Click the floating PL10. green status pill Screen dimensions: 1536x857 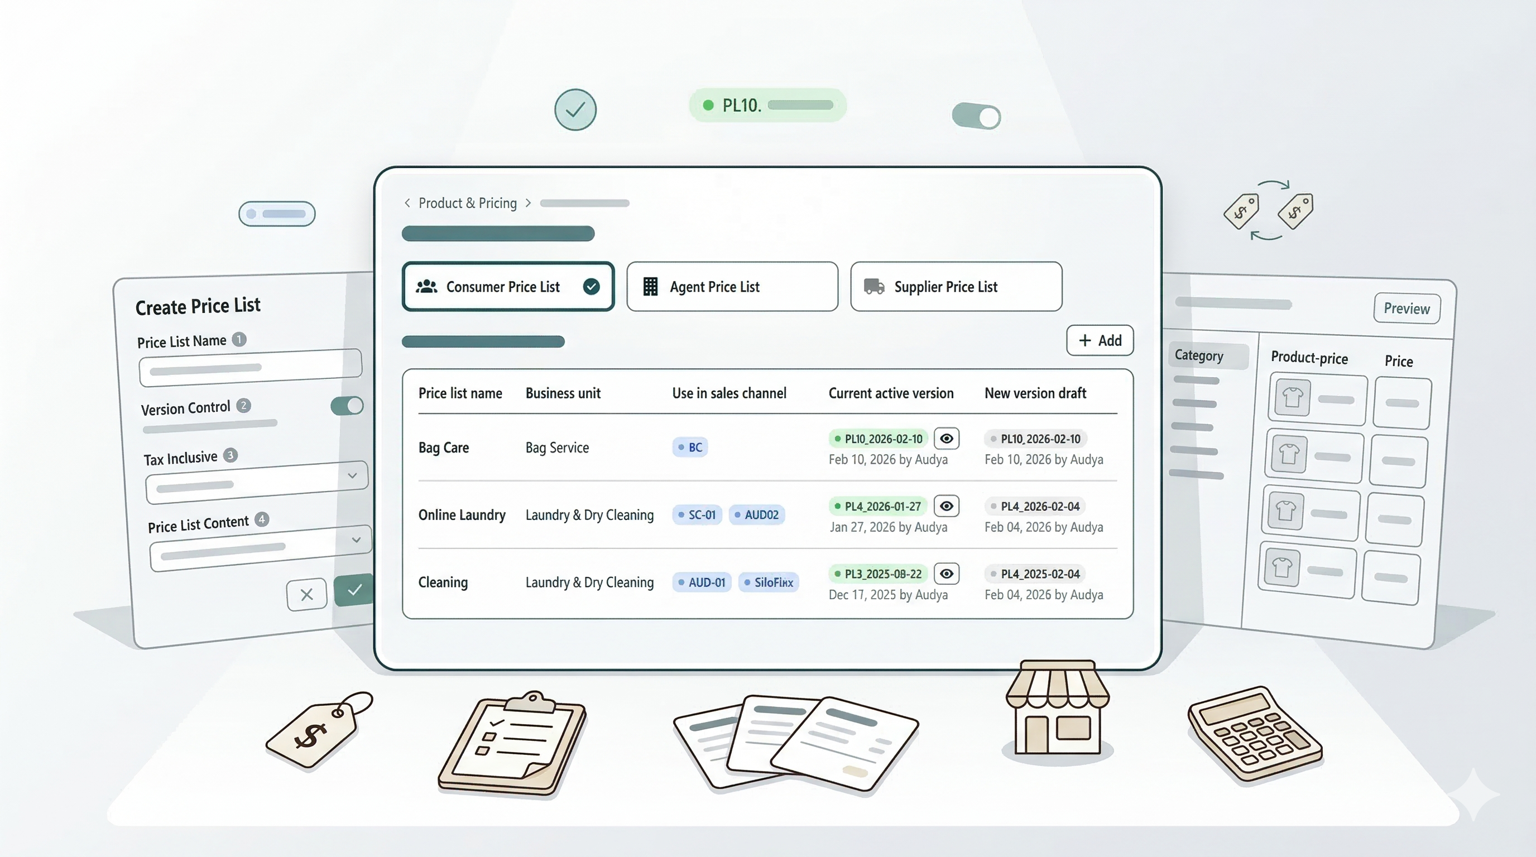(x=767, y=105)
